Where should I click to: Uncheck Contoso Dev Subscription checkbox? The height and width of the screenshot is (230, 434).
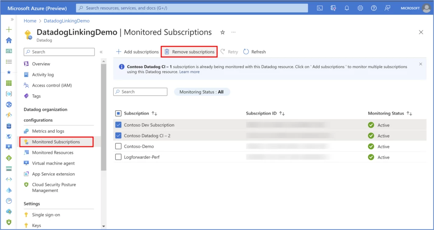pos(118,125)
